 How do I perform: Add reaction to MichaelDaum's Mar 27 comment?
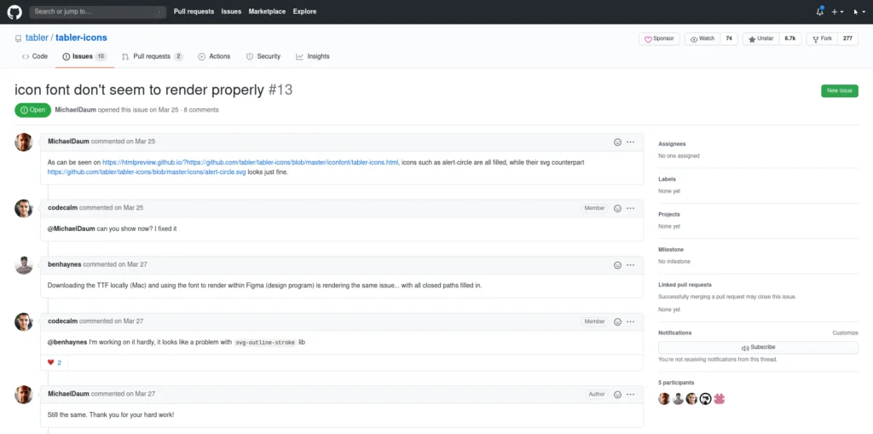[x=617, y=395]
